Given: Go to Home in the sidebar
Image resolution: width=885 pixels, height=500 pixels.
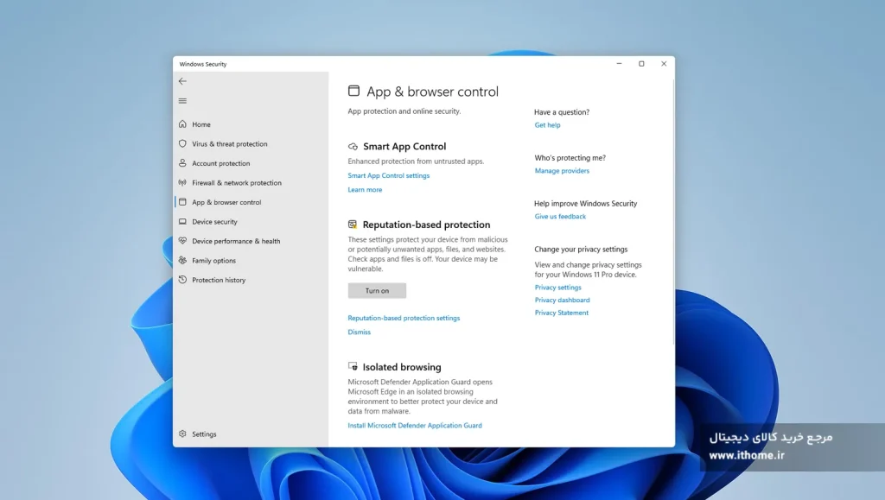Looking at the screenshot, I should tap(201, 124).
